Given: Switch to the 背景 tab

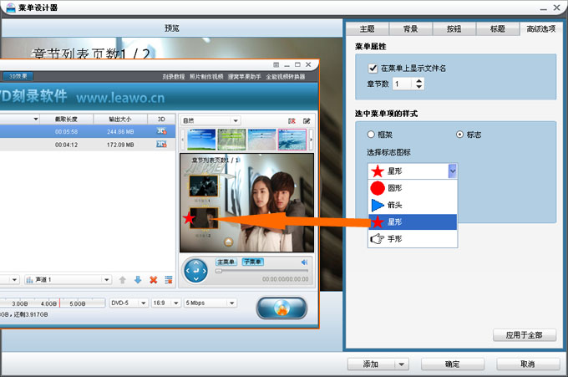Looking at the screenshot, I should click(411, 29).
